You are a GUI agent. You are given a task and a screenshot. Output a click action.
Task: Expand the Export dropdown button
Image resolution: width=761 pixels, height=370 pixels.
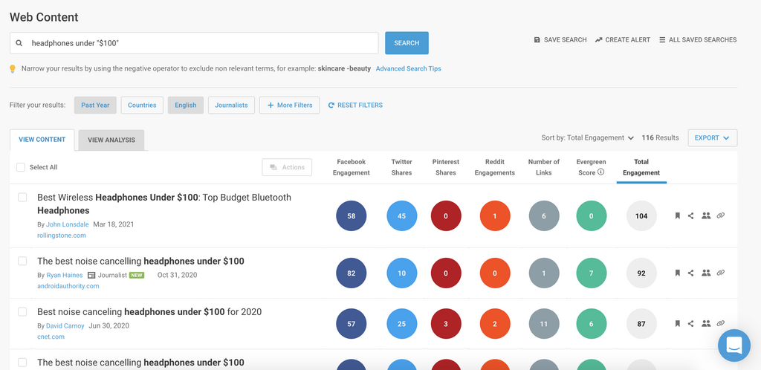tap(712, 137)
